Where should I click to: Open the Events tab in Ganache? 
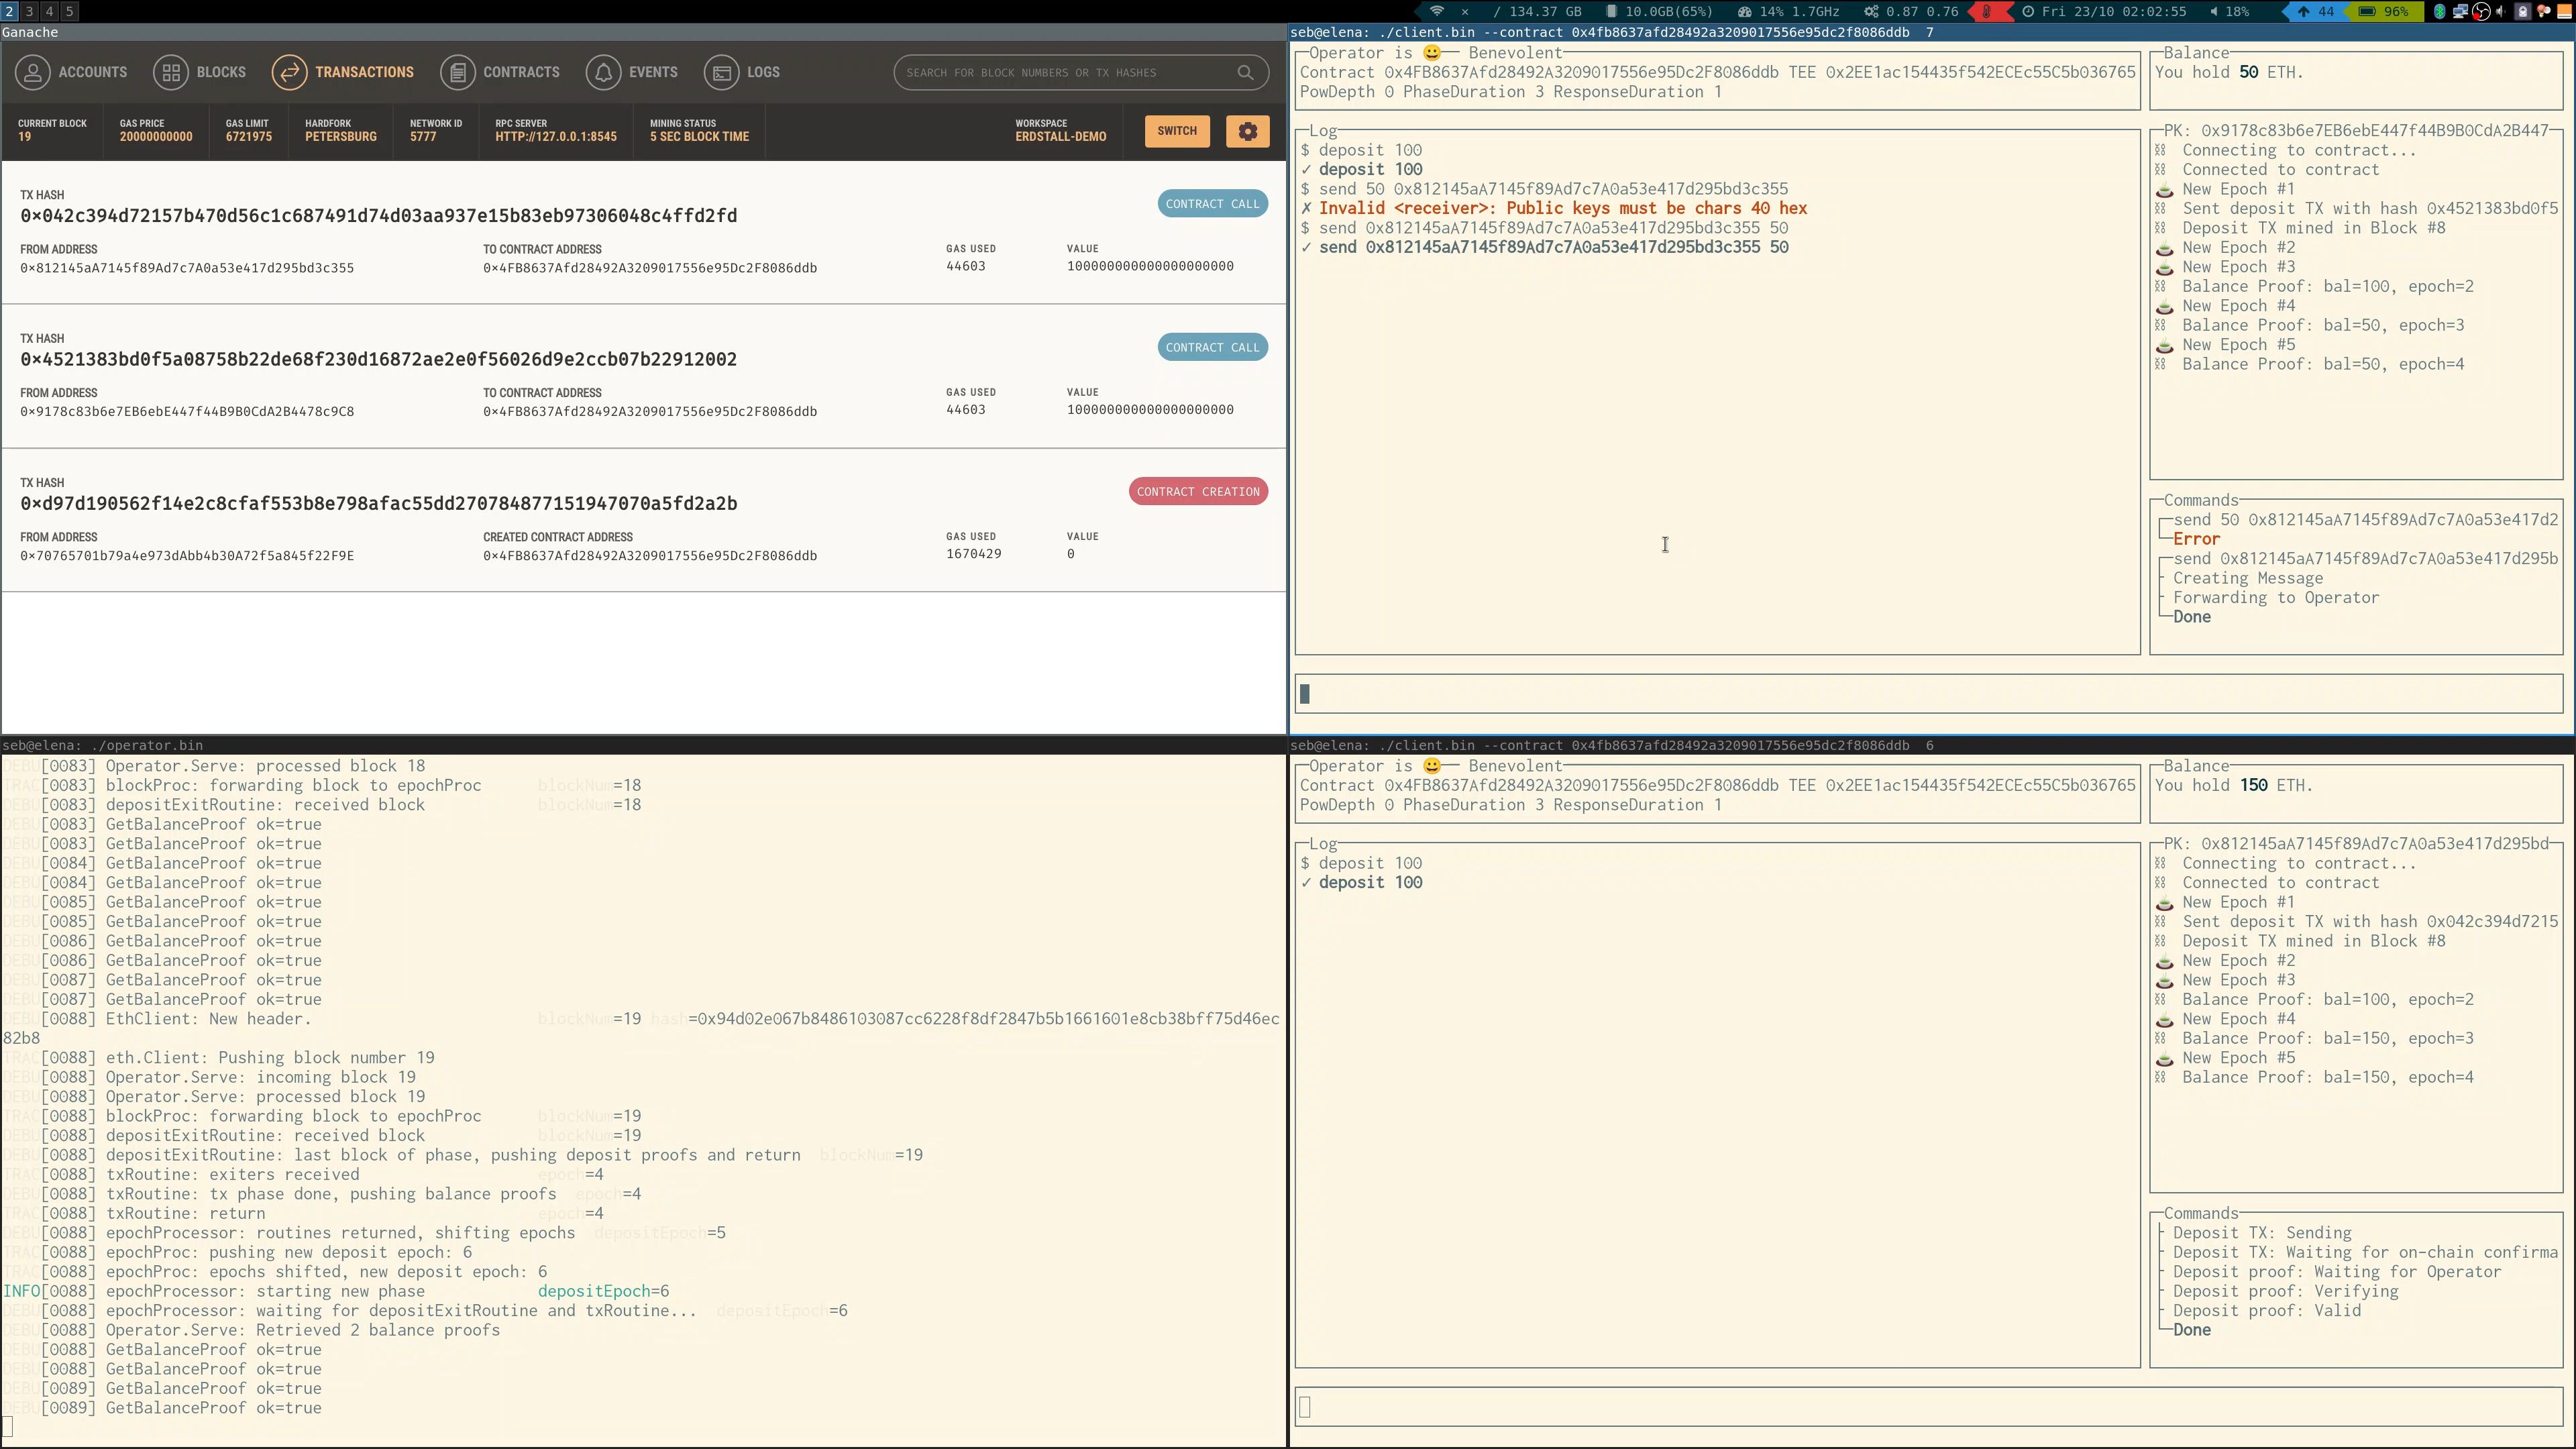[x=632, y=72]
